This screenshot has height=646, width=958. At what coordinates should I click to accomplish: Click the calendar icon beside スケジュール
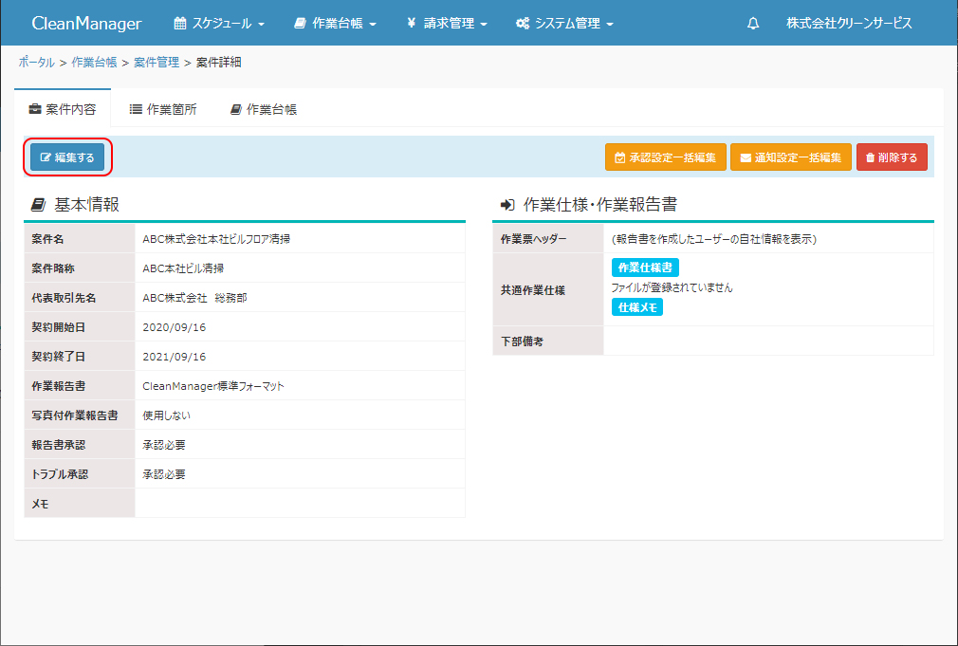[x=180, y=24]
